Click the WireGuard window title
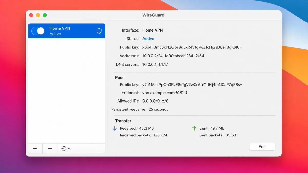308x173 pixels. [153, 15]
